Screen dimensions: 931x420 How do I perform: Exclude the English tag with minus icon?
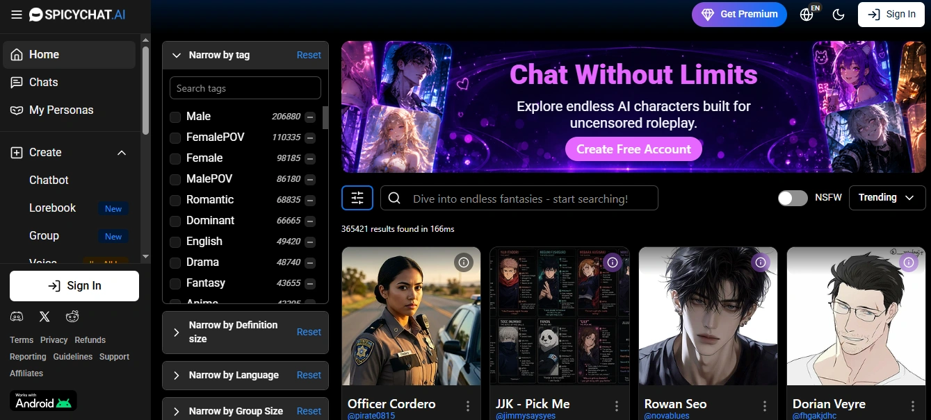click(310, 242)
